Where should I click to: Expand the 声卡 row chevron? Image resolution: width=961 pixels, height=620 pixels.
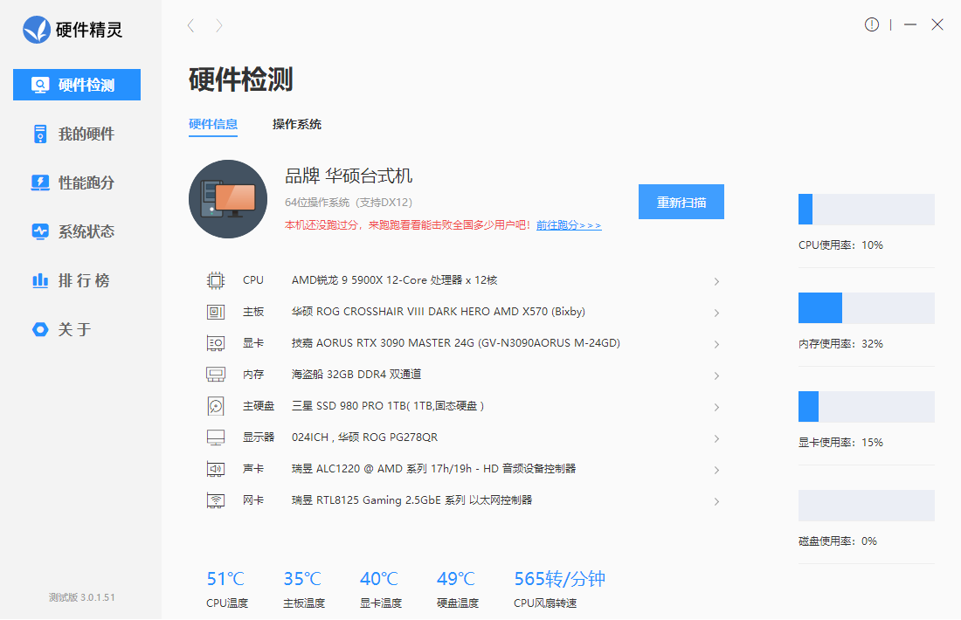coord(716,470)
